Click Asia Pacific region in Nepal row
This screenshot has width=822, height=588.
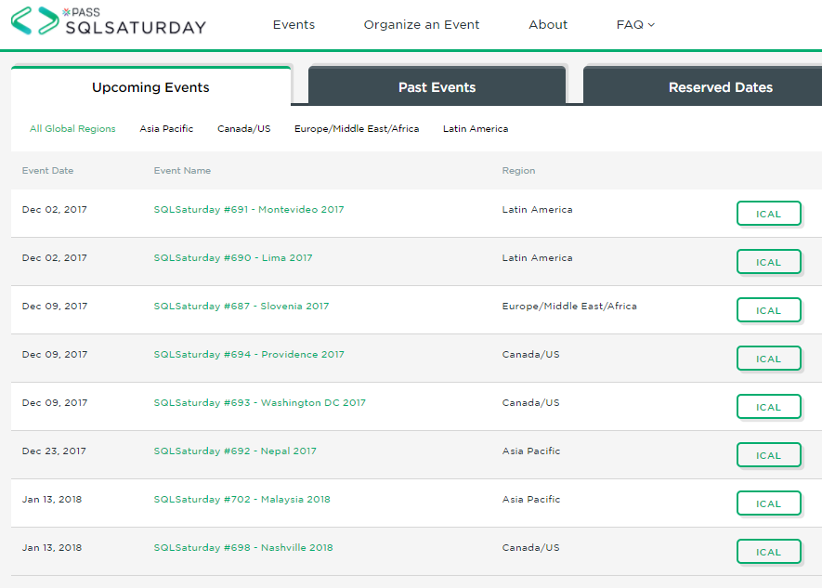coord(531,451)
